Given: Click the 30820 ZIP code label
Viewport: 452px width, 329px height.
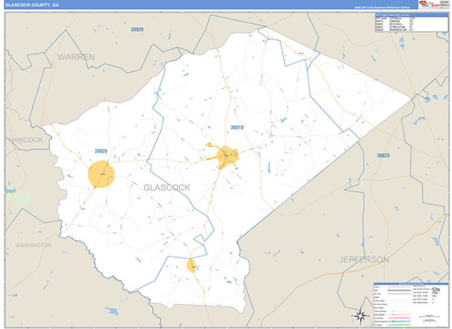Looking at the screenshot, I should click(x=100, y=151).
